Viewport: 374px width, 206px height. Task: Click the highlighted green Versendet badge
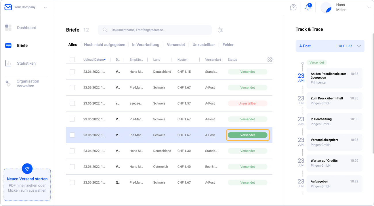tap(247, 135)
